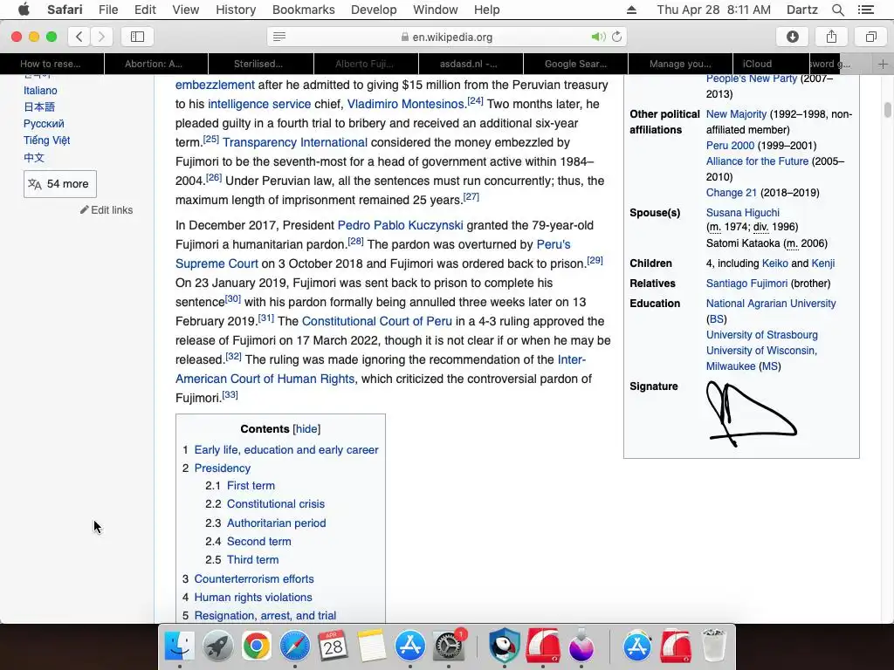
Task: Click the page vertical scrollbar thumb
Action: (888, 109)
